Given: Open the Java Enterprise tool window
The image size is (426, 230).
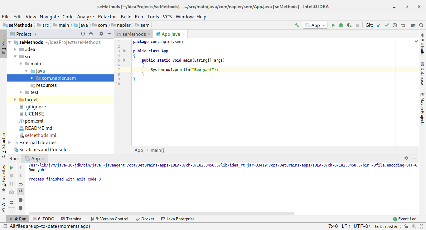Looking at the screenshot, I should [x=178, y=219].
